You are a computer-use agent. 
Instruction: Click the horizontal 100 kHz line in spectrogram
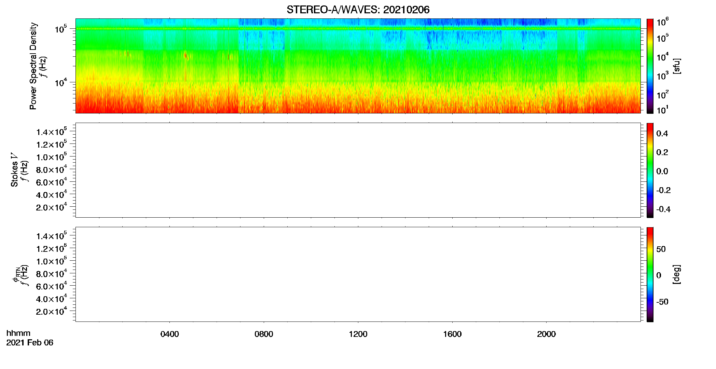[x=358, y=29]
